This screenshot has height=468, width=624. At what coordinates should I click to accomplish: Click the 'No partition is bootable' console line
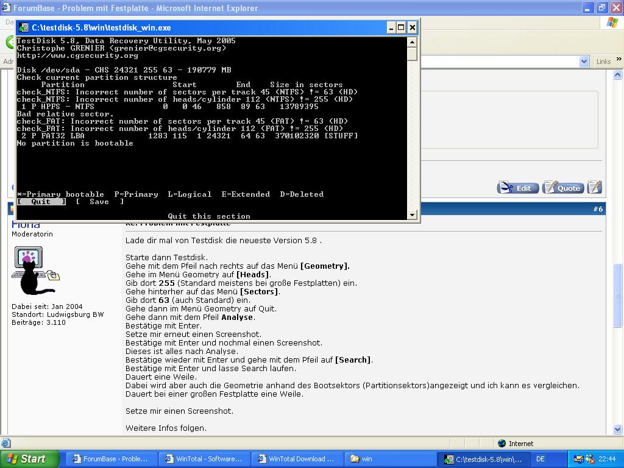75,143
